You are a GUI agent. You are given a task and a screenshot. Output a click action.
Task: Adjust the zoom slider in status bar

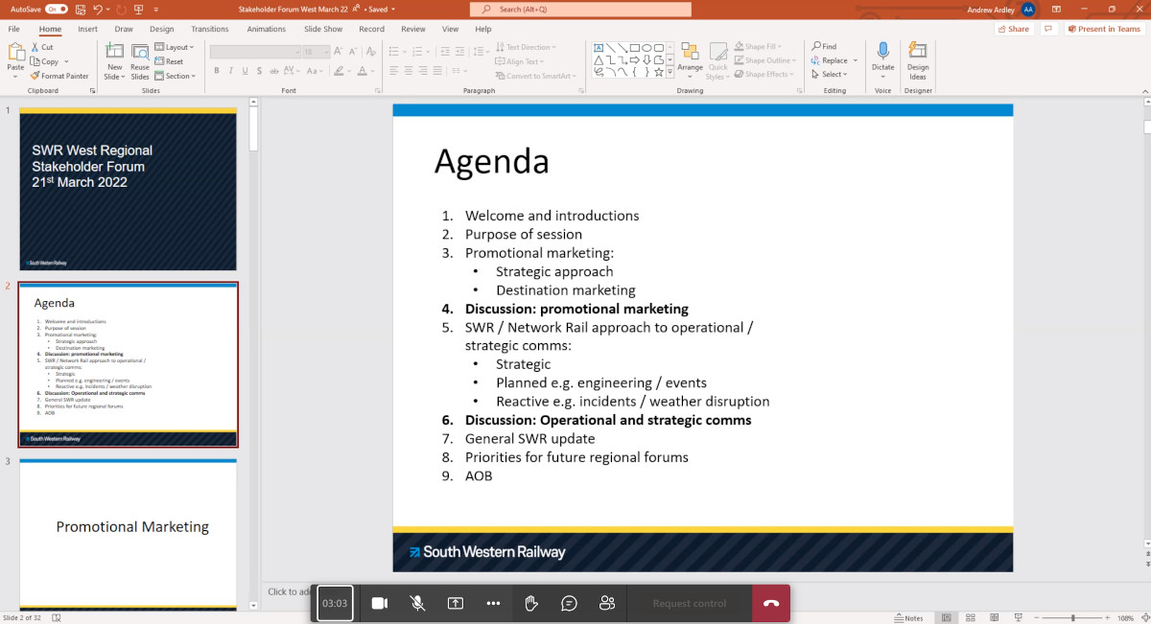tap(1072, 618)
